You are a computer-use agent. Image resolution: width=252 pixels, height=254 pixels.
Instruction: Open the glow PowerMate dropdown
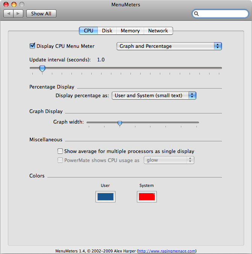(x=169, y=160)
